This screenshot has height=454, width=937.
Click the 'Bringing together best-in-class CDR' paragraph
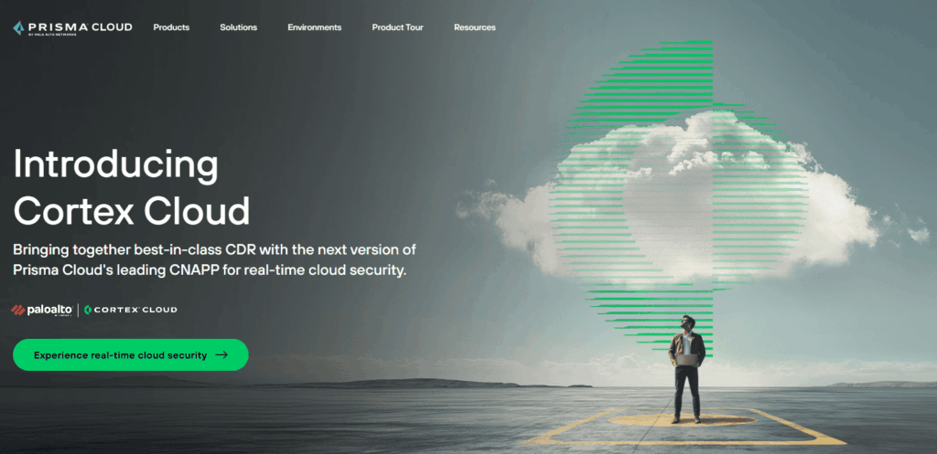click(x=214, y=259)
